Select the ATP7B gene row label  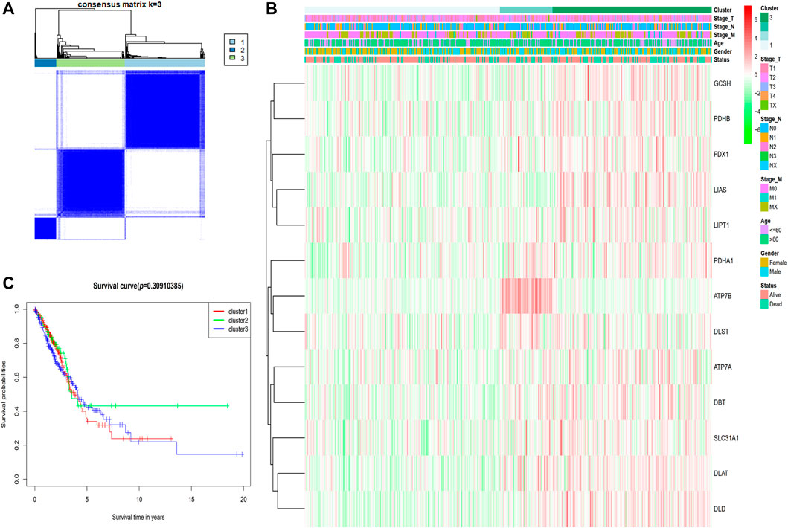click(723, 297)
